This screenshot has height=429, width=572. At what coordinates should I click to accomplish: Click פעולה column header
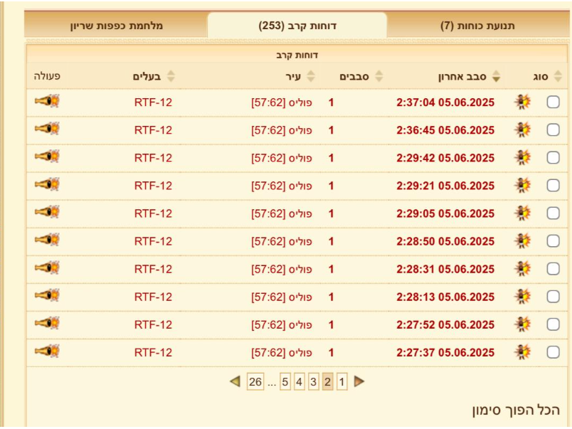[x=47, y=76]
